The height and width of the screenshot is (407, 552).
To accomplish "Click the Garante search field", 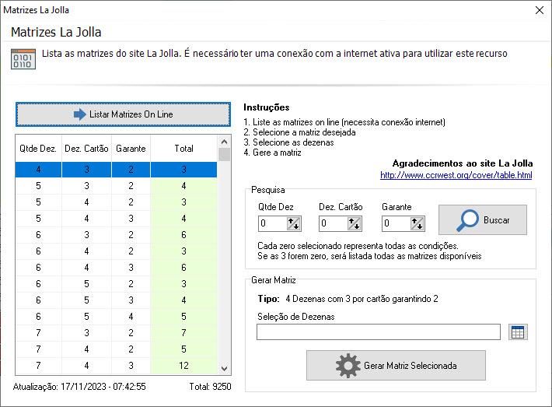I will pyautogui.click(x=396, y=223).
